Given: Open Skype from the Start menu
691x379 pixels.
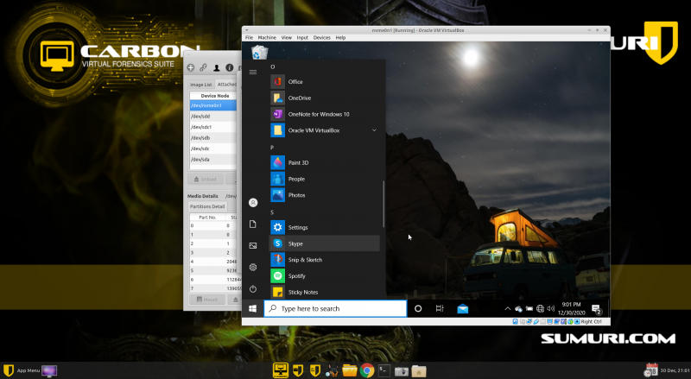Looking at the screenshot, I should tap(296, 243).
